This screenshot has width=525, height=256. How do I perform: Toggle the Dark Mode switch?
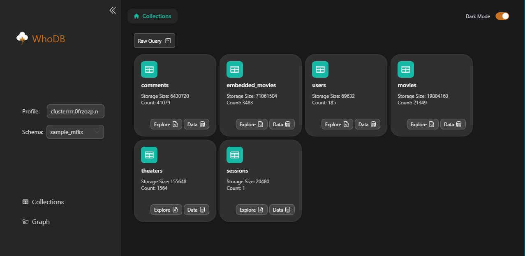(x=502, y=16)
